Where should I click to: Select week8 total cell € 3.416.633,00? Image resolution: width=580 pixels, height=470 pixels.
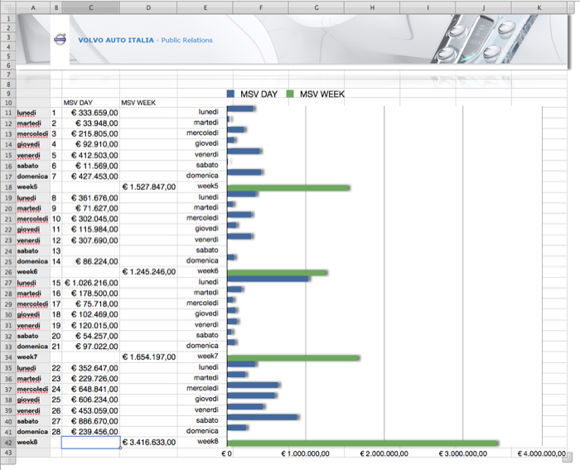click(149, 443)
